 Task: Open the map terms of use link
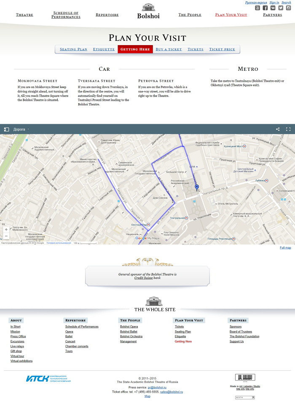coord(59,243)
